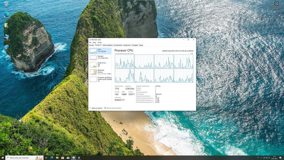Open the Plik menu
Viewport: 284px width, 160px height.
90,42
